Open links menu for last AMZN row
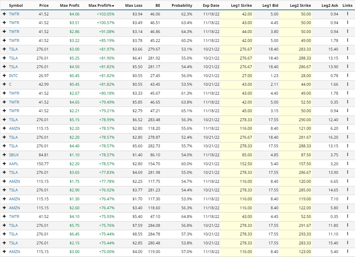 tap(347, 251)
